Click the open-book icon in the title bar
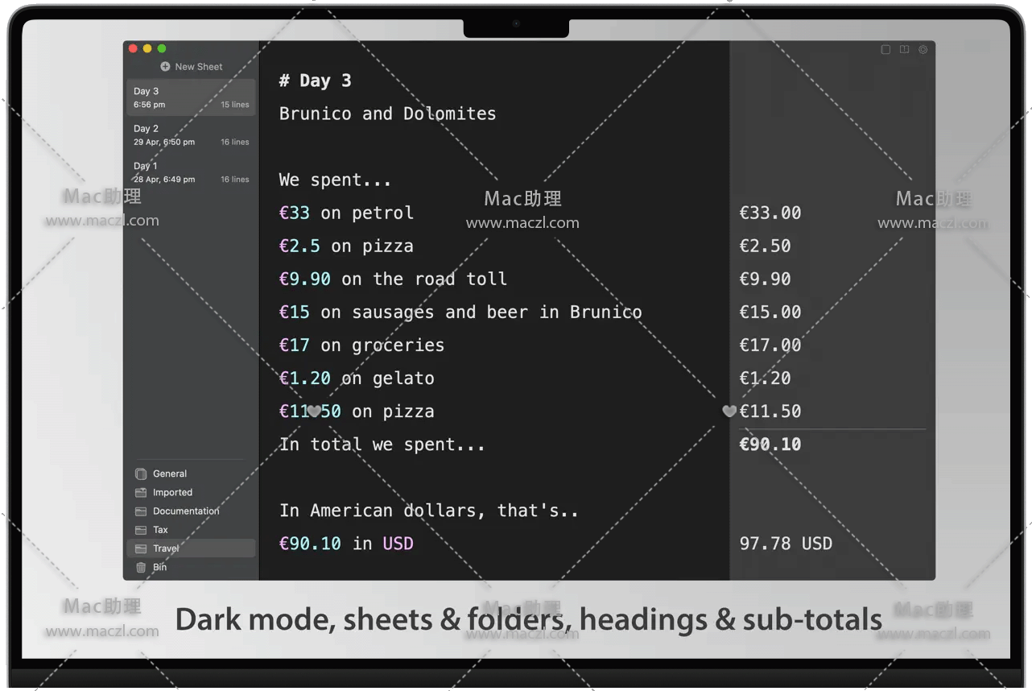Image resolution: width=1032 pixels, height=691 pixels. (904, 50)
